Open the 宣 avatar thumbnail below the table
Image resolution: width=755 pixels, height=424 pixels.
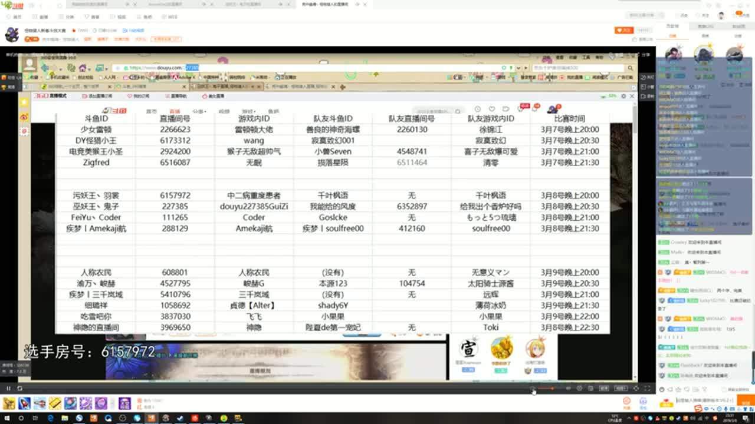coord(468,348)
